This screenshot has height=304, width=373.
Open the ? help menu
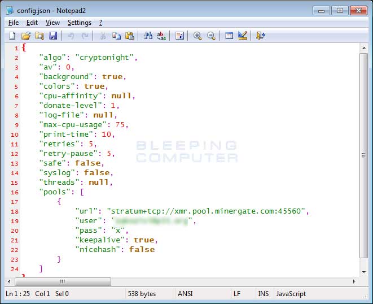(100, 23)
